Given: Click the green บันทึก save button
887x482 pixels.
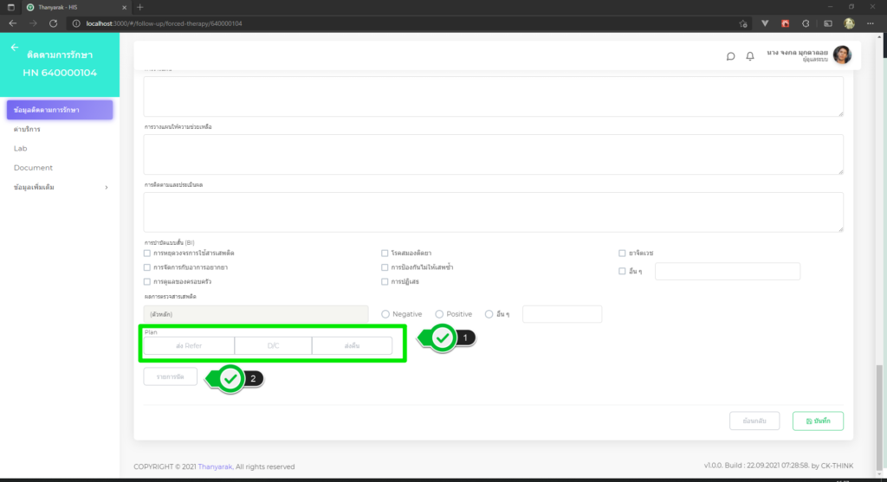Looking at the screenshot, I should point(817,421).
